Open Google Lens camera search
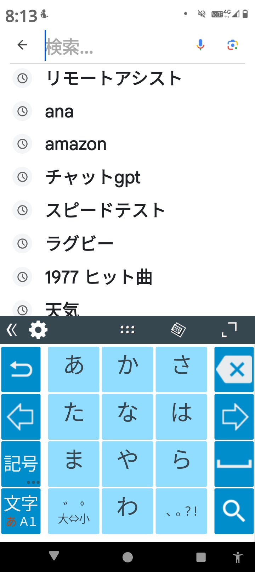The width and height of the screenshot is (255, 572). (x=232, y=45)
